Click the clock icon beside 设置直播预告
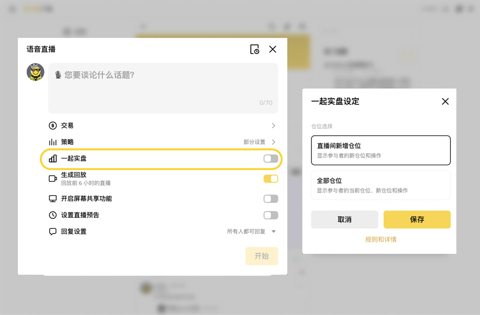The height and width of the screenshot is (315, 480). click(53, 215)
